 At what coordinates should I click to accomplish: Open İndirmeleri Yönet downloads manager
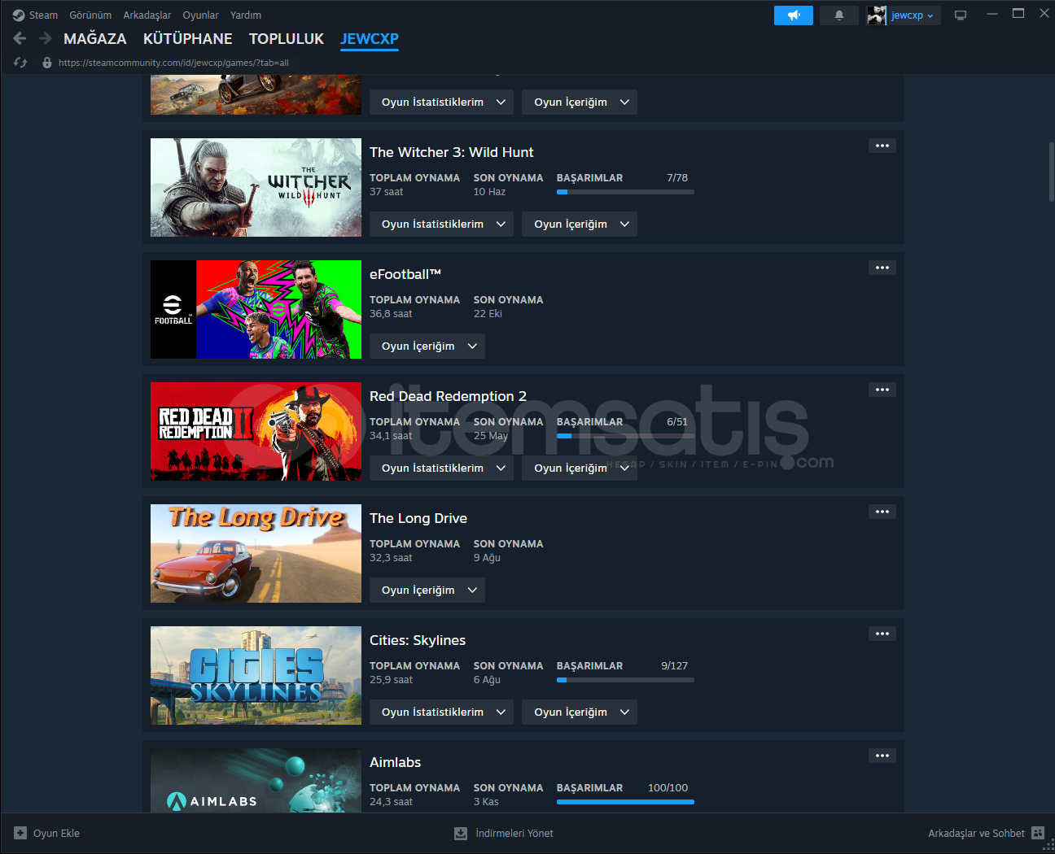(504, 833)
